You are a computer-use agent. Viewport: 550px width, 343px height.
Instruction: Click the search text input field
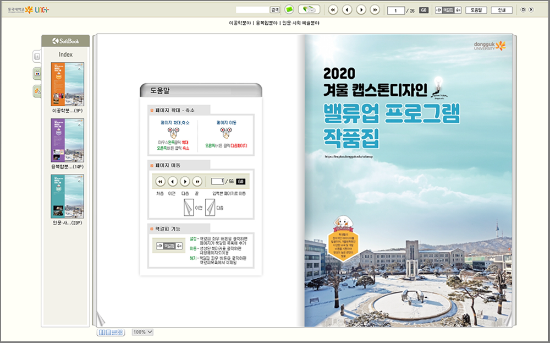(x=252, y=10)
